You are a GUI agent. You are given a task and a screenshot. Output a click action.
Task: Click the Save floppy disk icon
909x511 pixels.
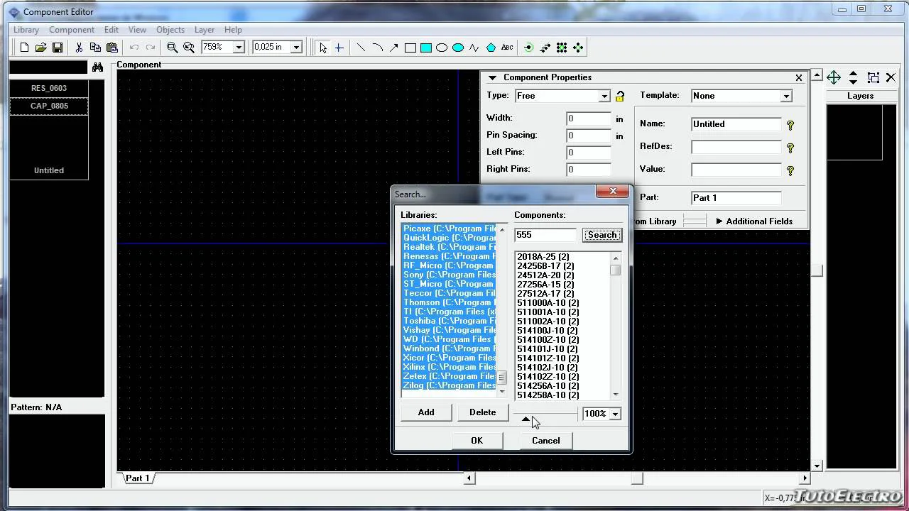(58, 48)
